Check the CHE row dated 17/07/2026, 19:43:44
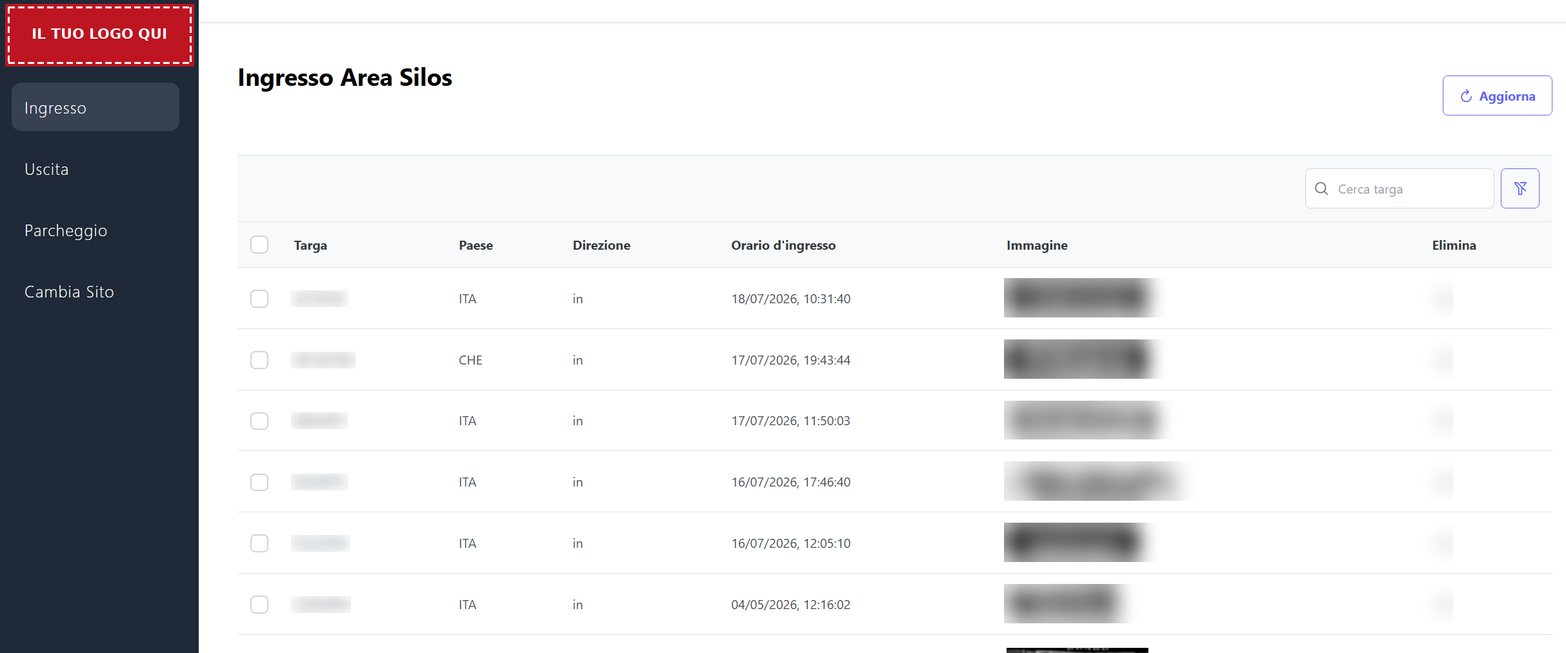Viewport: 1566px width, 653px height. pyautogui.click(x=259, y=360)
